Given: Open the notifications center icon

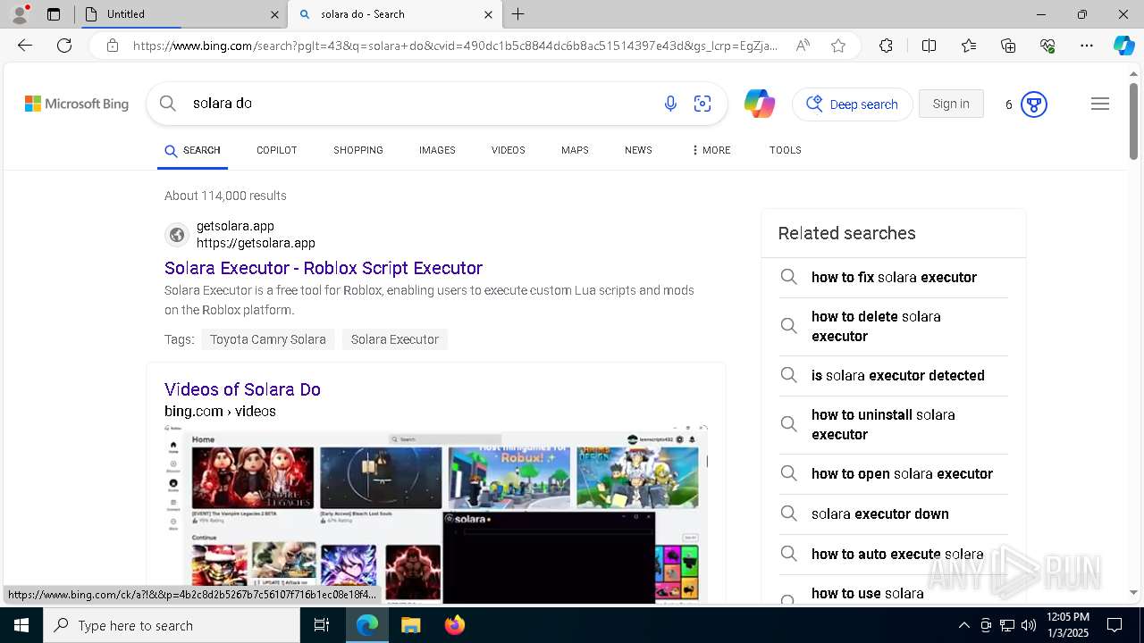Looking at the screenshot, I should coord(1115,625).
